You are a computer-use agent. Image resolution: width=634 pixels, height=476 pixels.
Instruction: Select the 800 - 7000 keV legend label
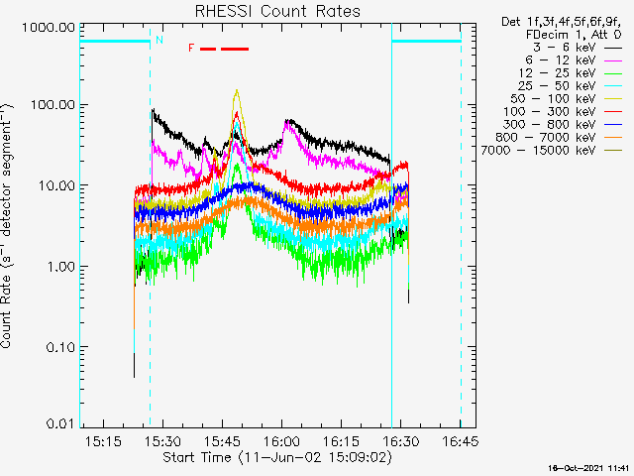coord(546,137)
